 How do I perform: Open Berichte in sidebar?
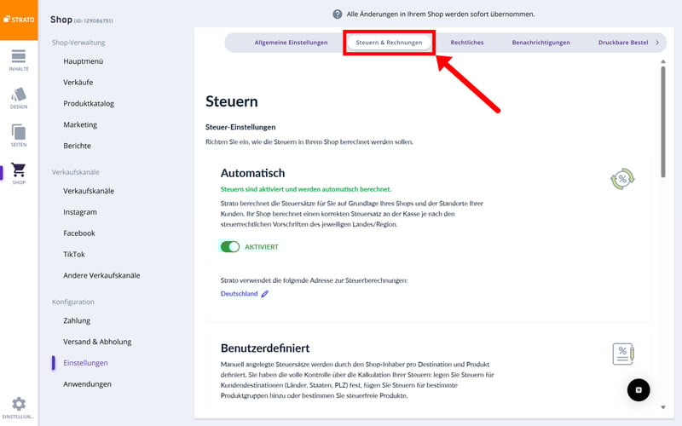click(x=77, y=146)
